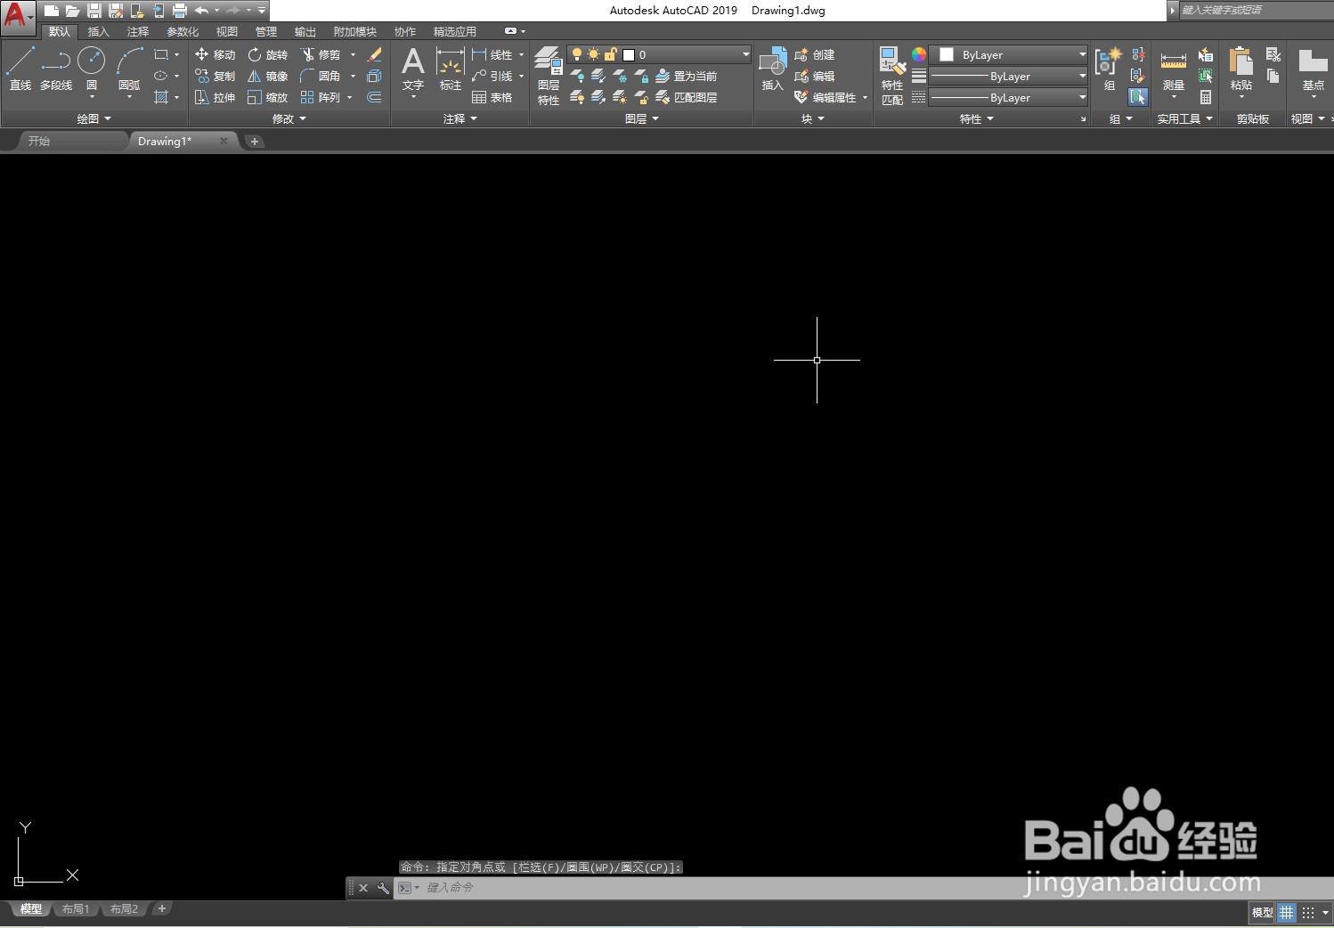Toggle 模型 model space status button

click(x=1263, y=912)
